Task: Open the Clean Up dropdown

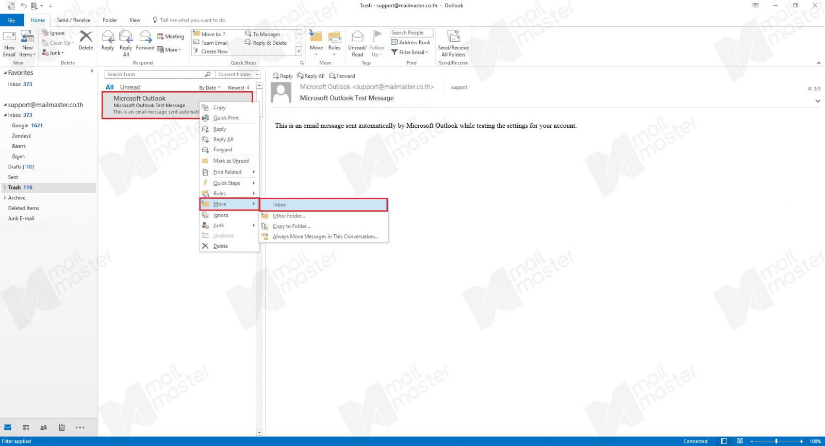Action: click(58, 43)
